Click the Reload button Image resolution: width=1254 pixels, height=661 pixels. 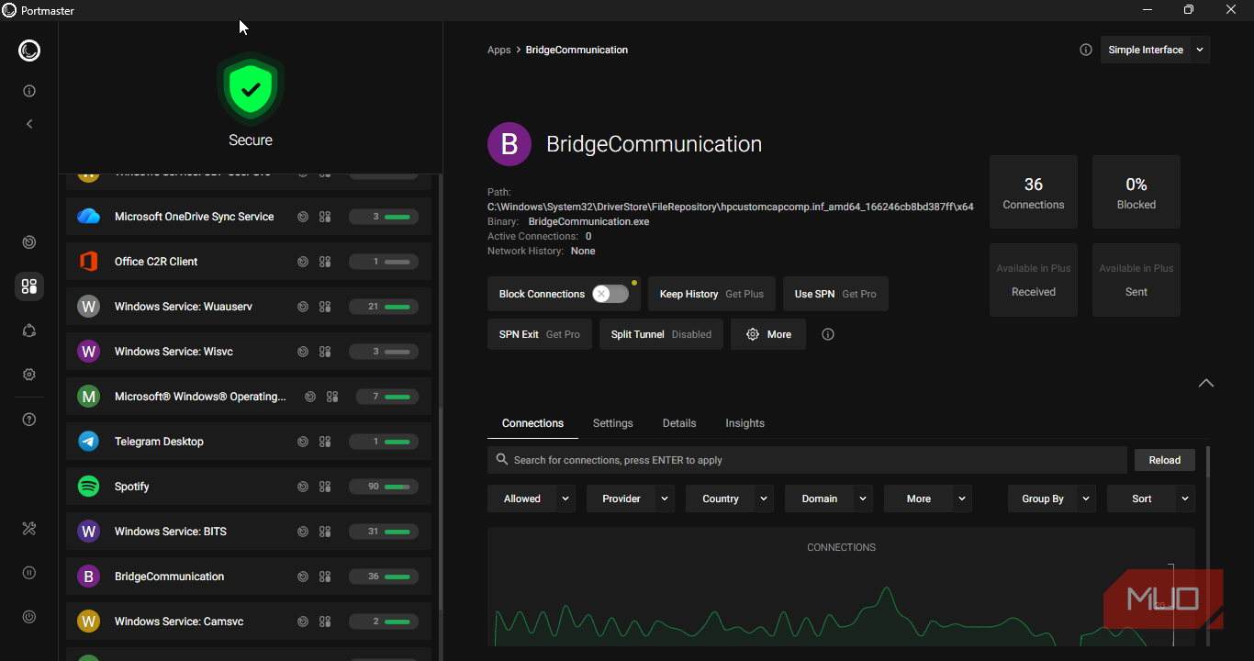(x=1165, y=460)
